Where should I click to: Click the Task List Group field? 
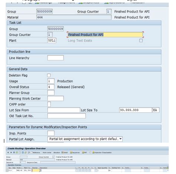click(55, 29)
